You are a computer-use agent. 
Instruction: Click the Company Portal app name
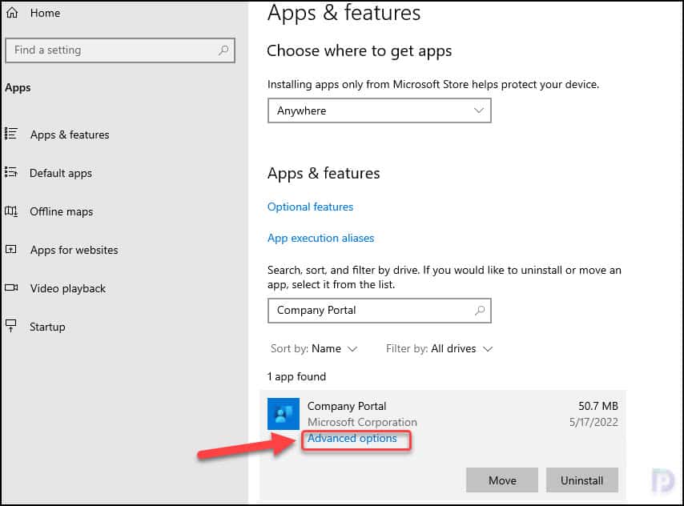pos(347,406)
